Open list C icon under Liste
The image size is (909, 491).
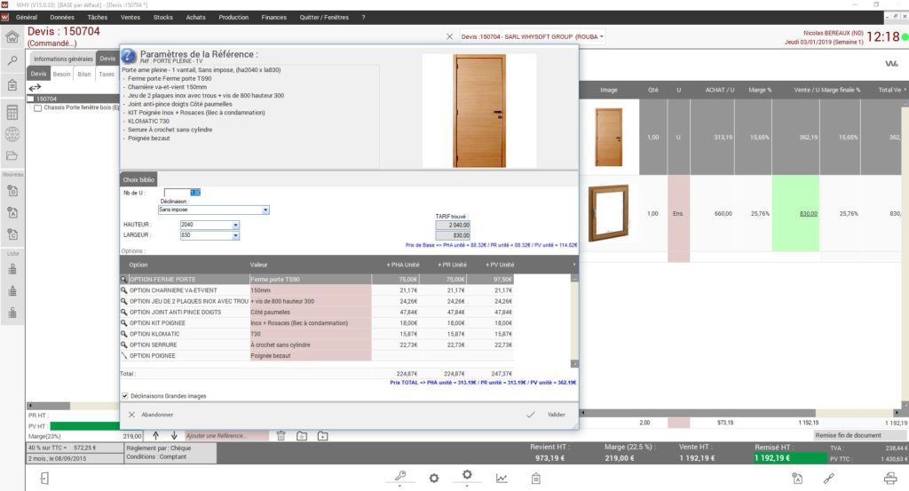point(12,313)
